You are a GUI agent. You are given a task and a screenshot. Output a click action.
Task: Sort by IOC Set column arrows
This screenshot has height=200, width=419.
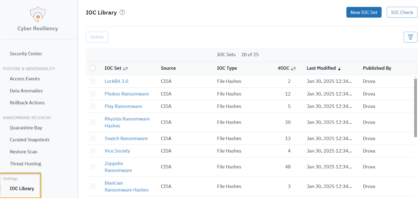(x=125, y=68)
